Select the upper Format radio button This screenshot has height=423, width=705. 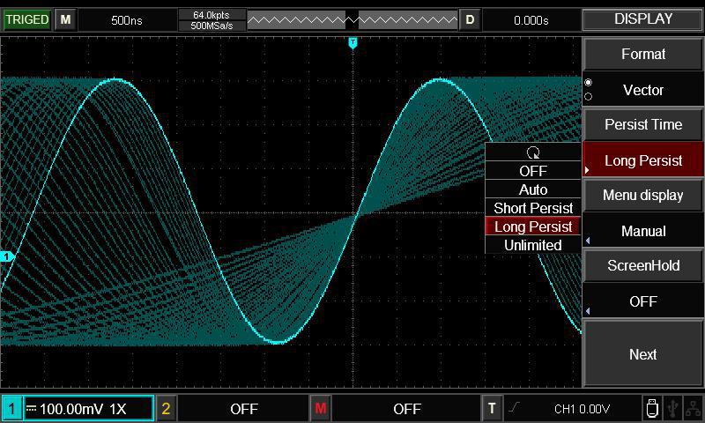click(x=588, y=82)
